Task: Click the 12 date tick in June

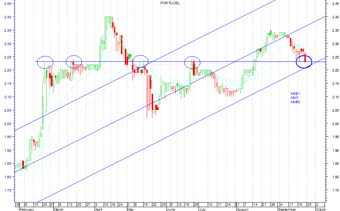Action: tap(180, 205)
